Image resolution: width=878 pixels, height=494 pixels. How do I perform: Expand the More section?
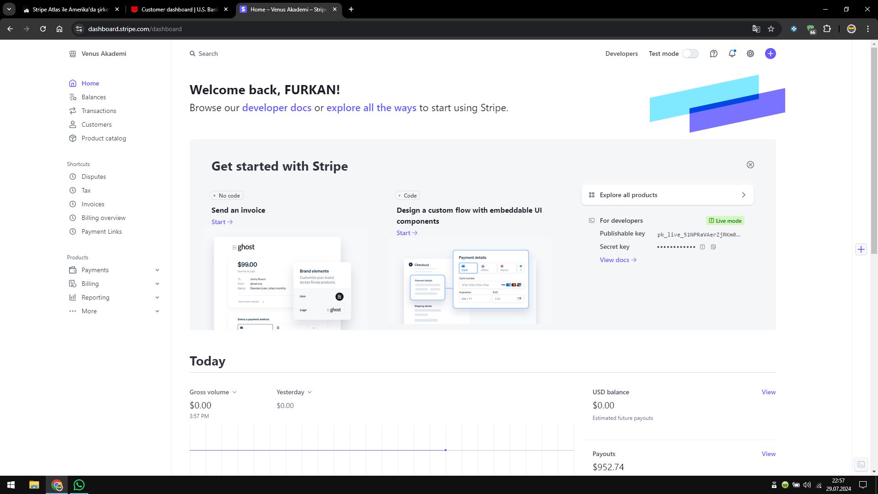157,311
